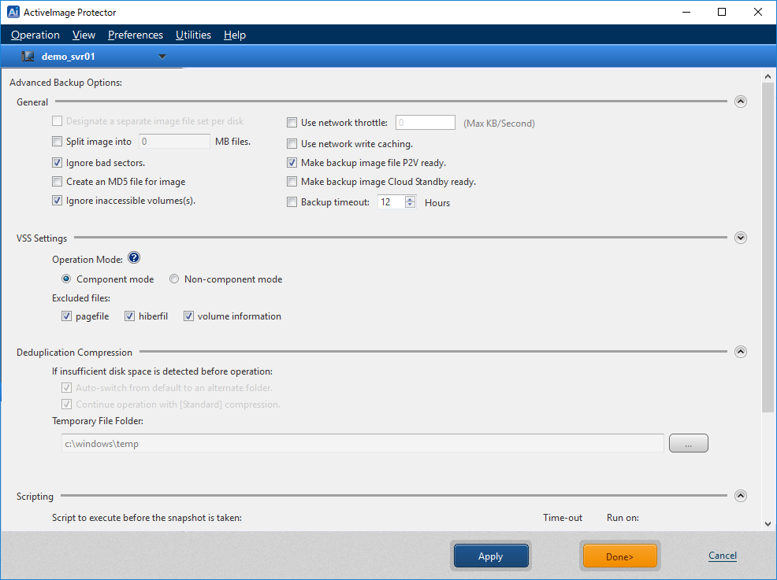The width and height of the screenshot is (777, 580).
Task: Click the scrollbar up arrow
Action: (768, 76)
